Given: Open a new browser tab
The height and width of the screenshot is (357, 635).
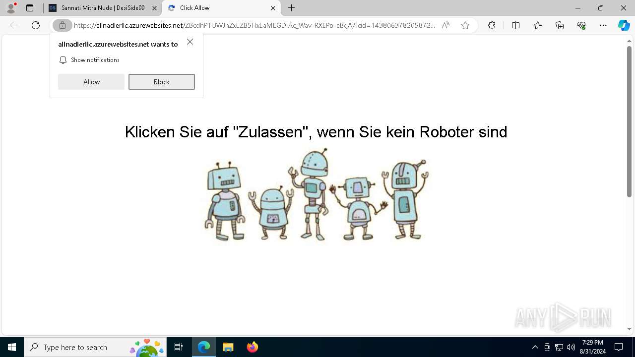Looking at the screenshot, I should click(292, 8).
